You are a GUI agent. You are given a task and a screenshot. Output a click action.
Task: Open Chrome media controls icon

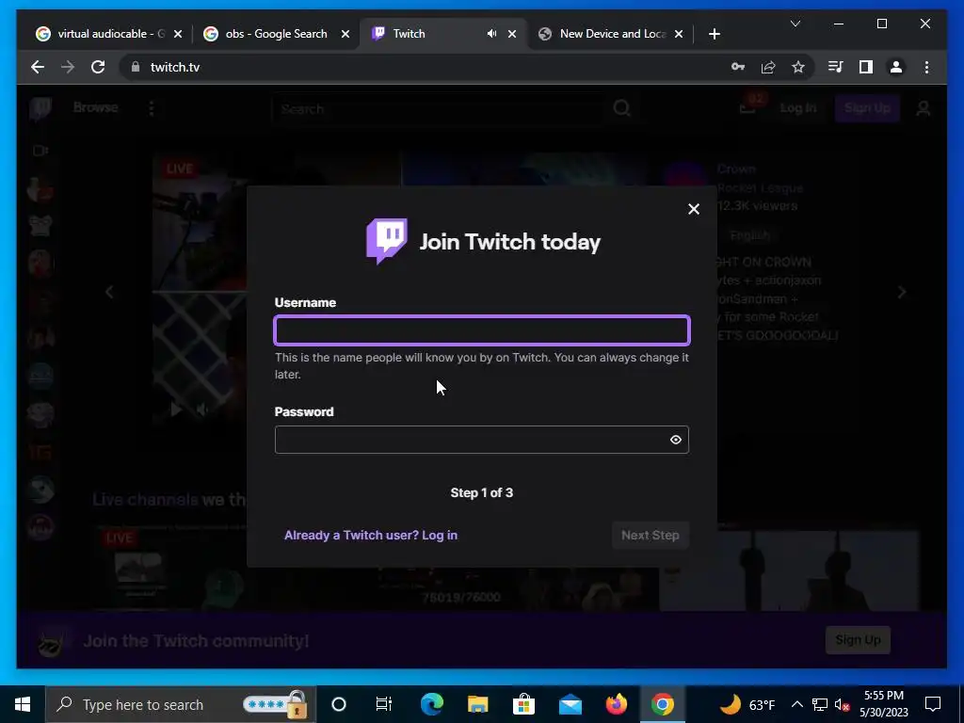(x=836, y=67)
